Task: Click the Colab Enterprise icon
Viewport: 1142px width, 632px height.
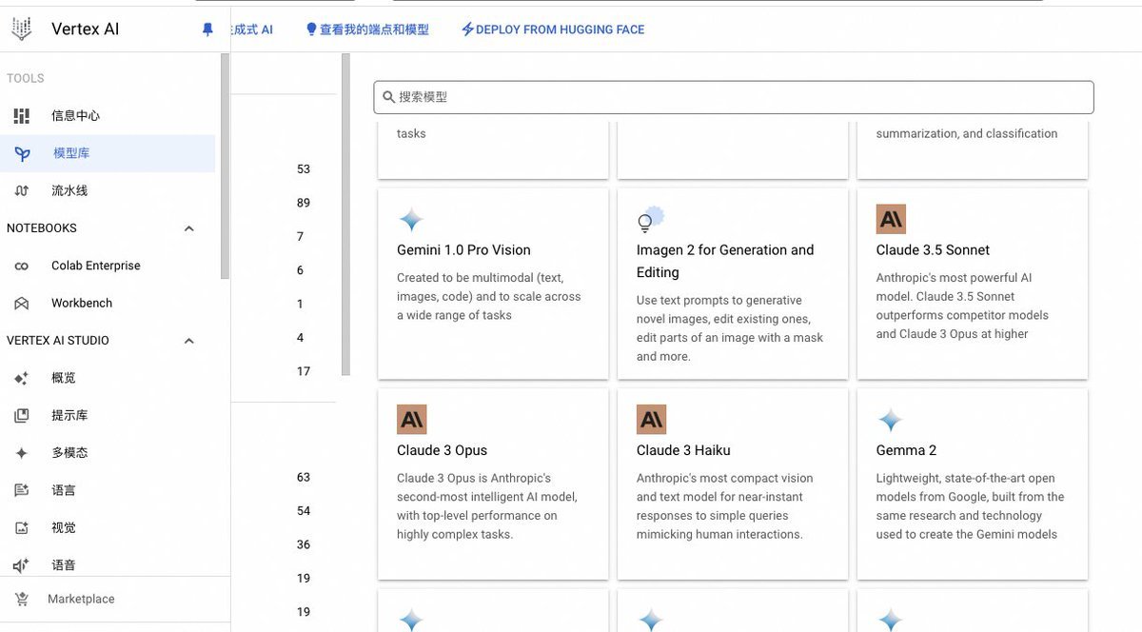Action: click(22, 267)
